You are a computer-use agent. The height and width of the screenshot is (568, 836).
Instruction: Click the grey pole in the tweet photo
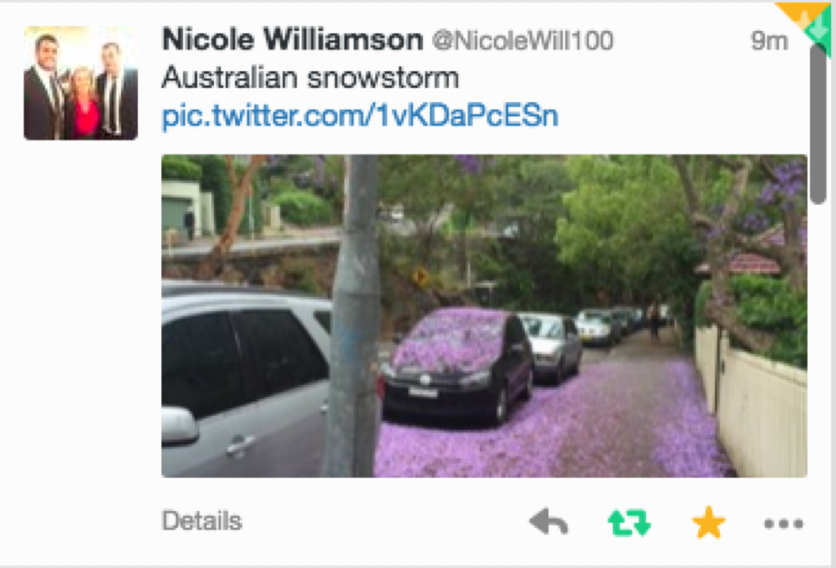(x=354, y=315)
